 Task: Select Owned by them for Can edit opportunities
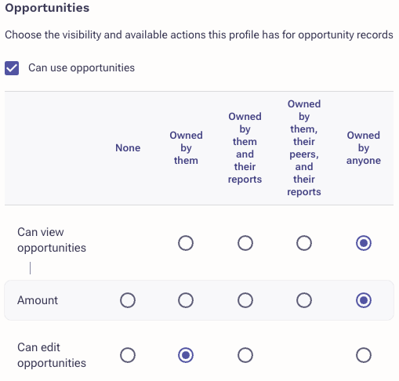coord(186,355)
